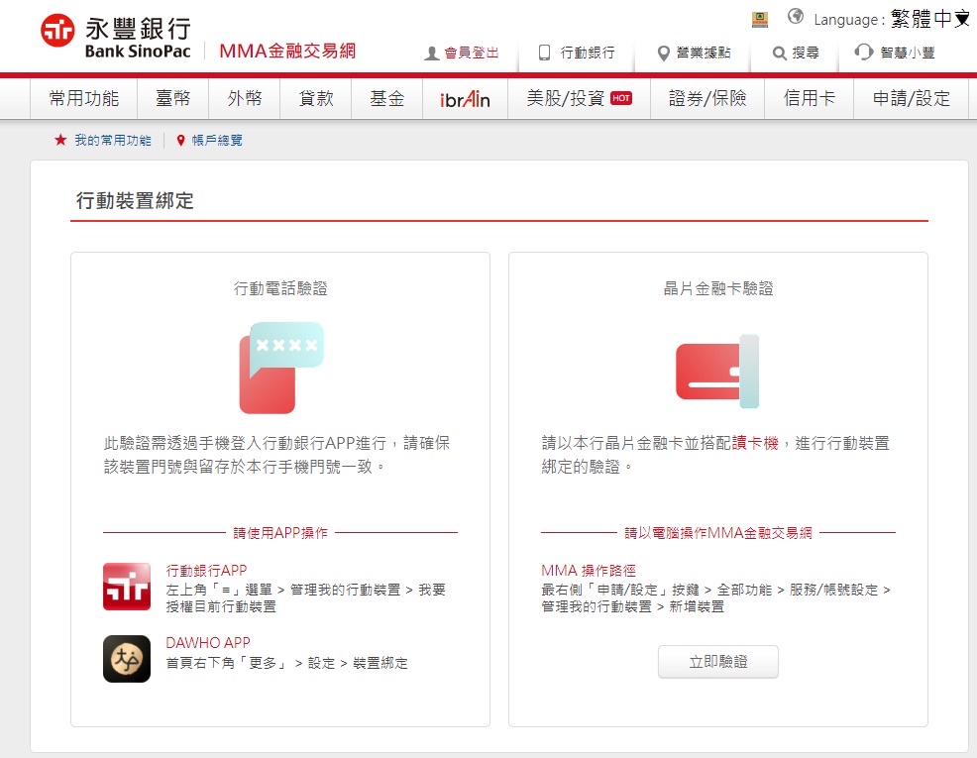Click the Bank SinoPac logo
977x758 pixels.
click(x=116, y=37)
